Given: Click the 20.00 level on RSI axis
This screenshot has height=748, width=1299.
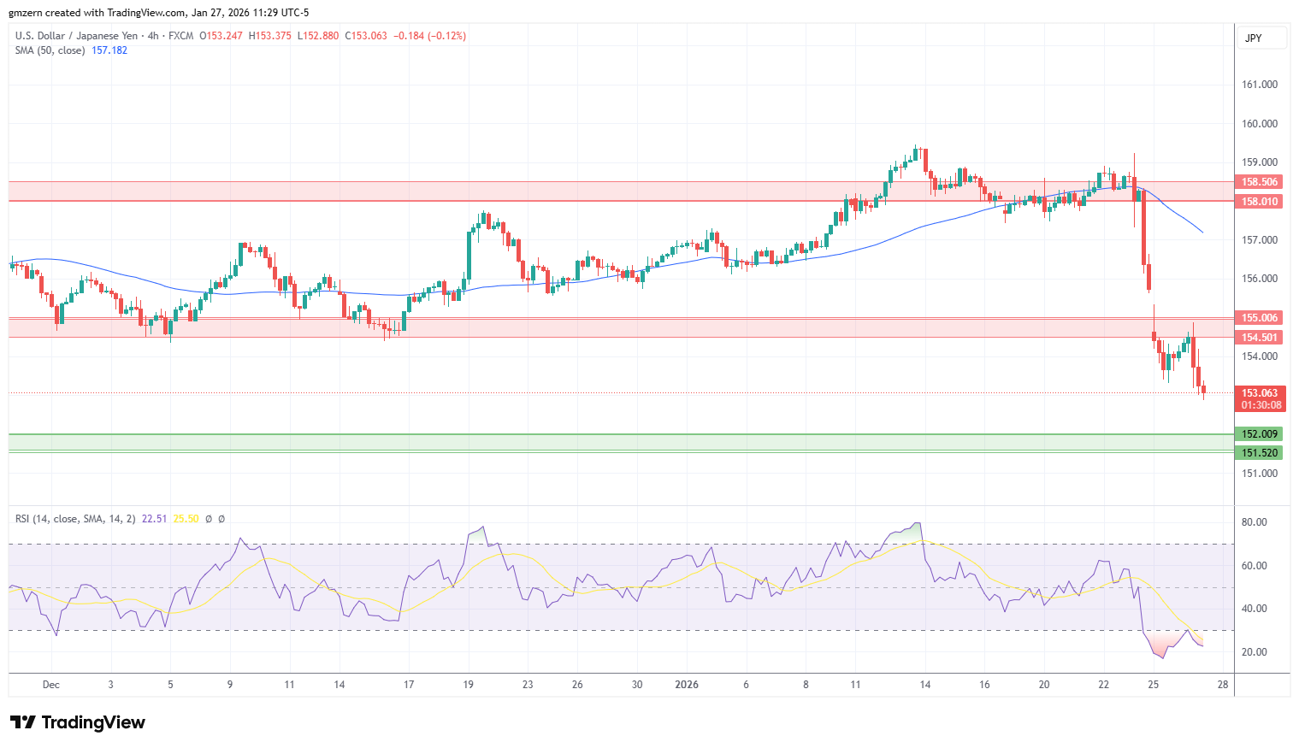Looking at the screenshot, I should (1255, 652).
